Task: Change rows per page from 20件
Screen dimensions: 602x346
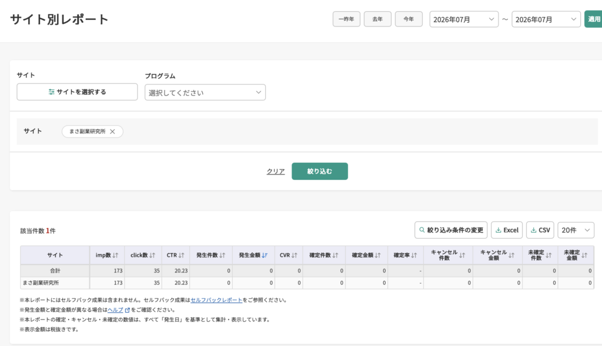Action: pyautogui.click(x=576, y=230)
